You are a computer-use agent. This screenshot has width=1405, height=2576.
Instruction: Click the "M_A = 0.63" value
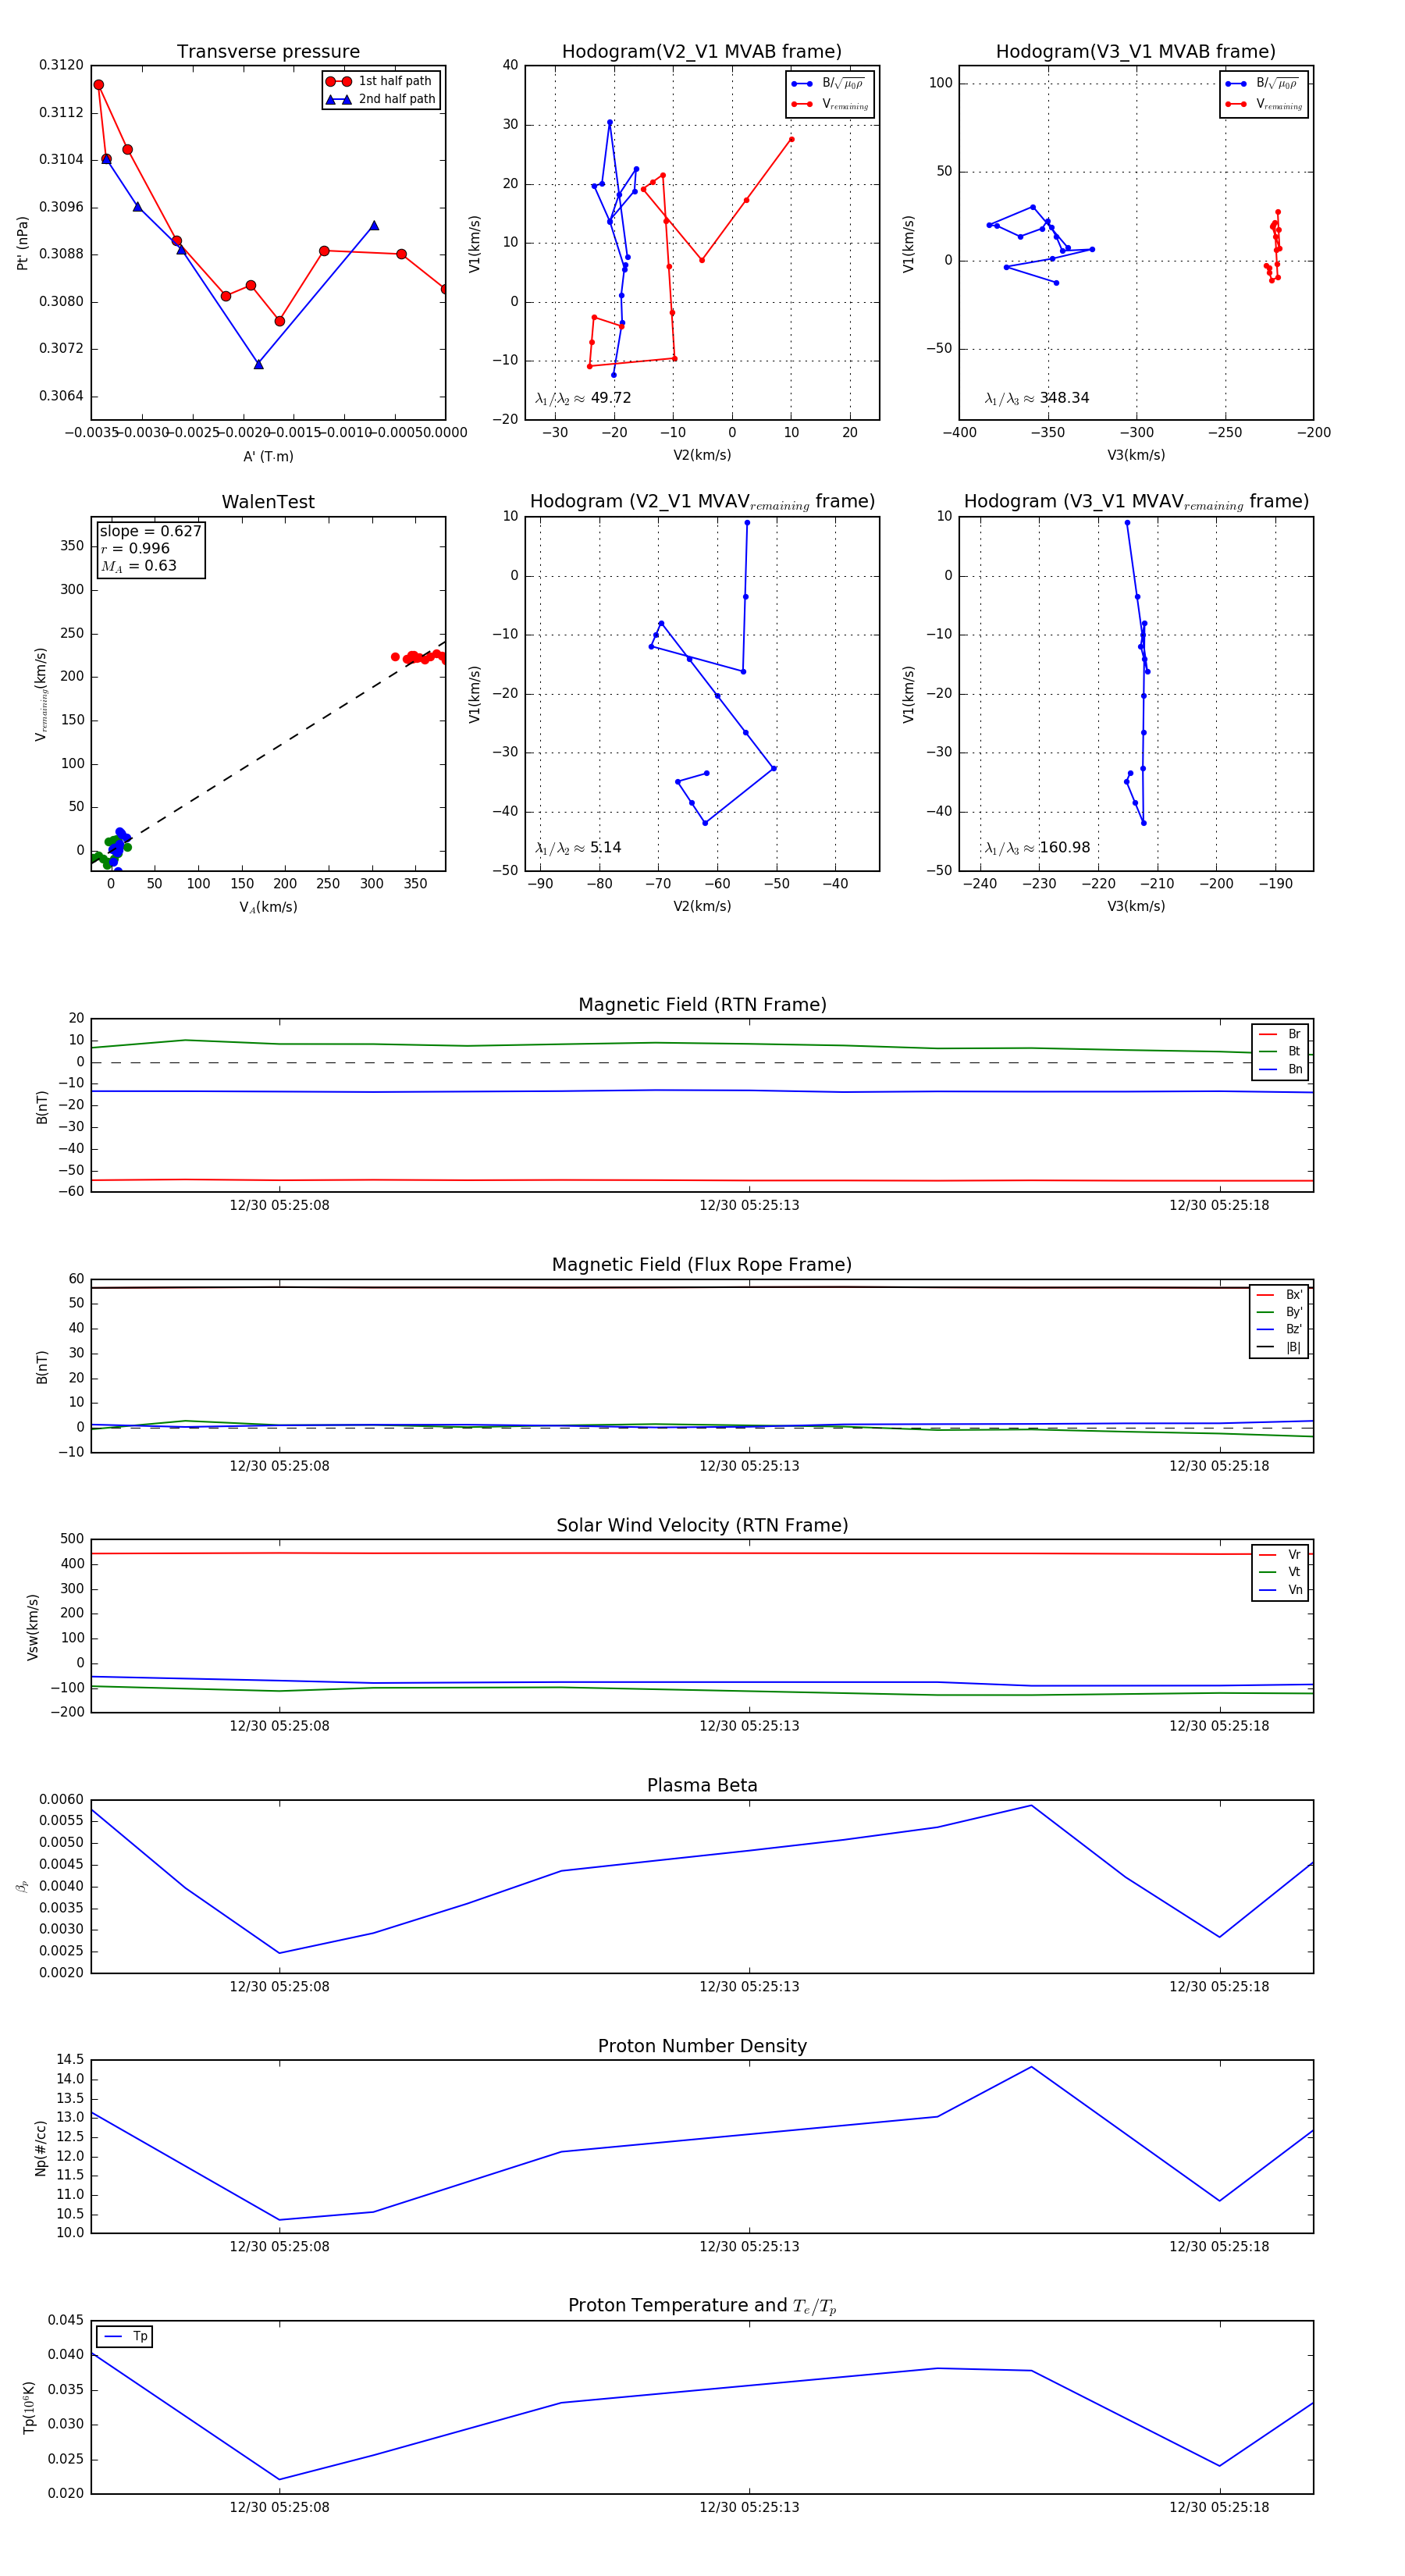(138, 566)
